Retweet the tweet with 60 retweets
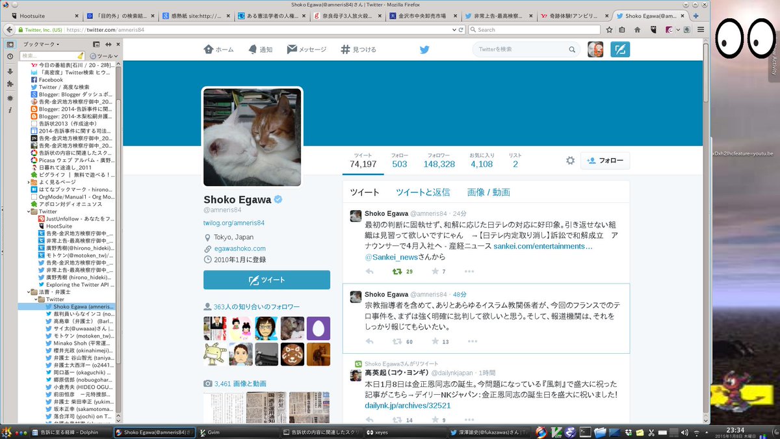This screenshot has height=439, width=780. coord(396,341)
